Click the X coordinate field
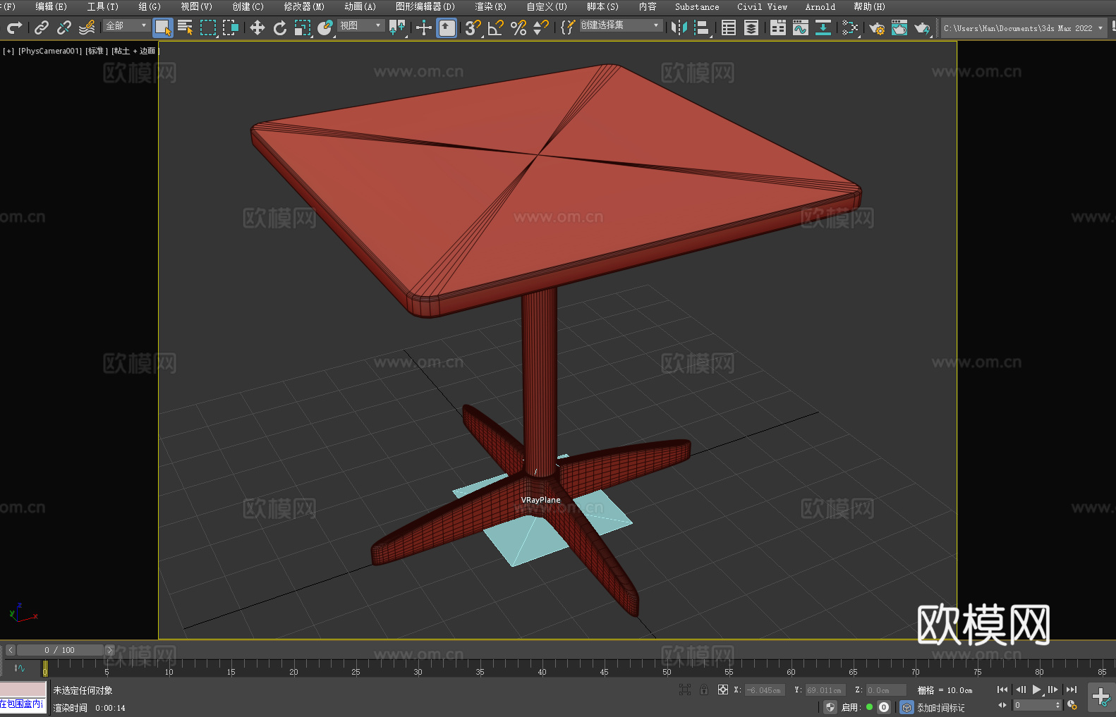1116x717 pixels. [765, 690]
